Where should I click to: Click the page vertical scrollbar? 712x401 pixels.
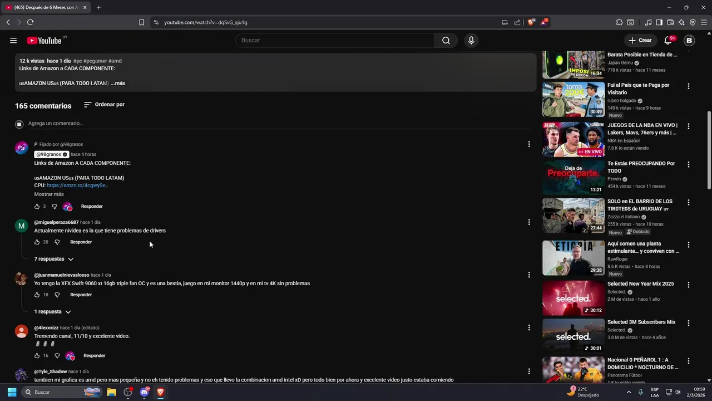[x=709, y=150]
